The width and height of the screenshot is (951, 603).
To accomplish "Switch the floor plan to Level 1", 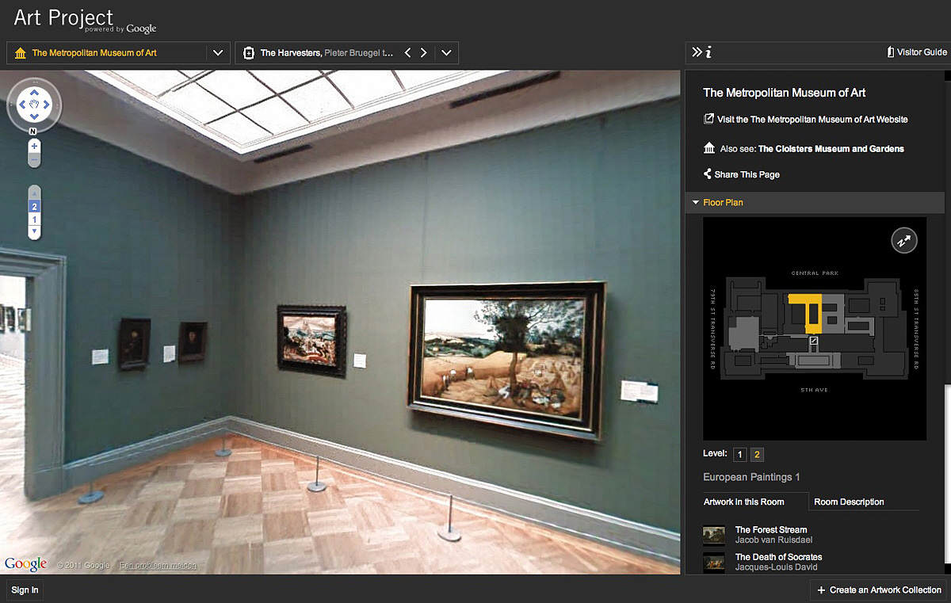I will (x=739, y=455).
